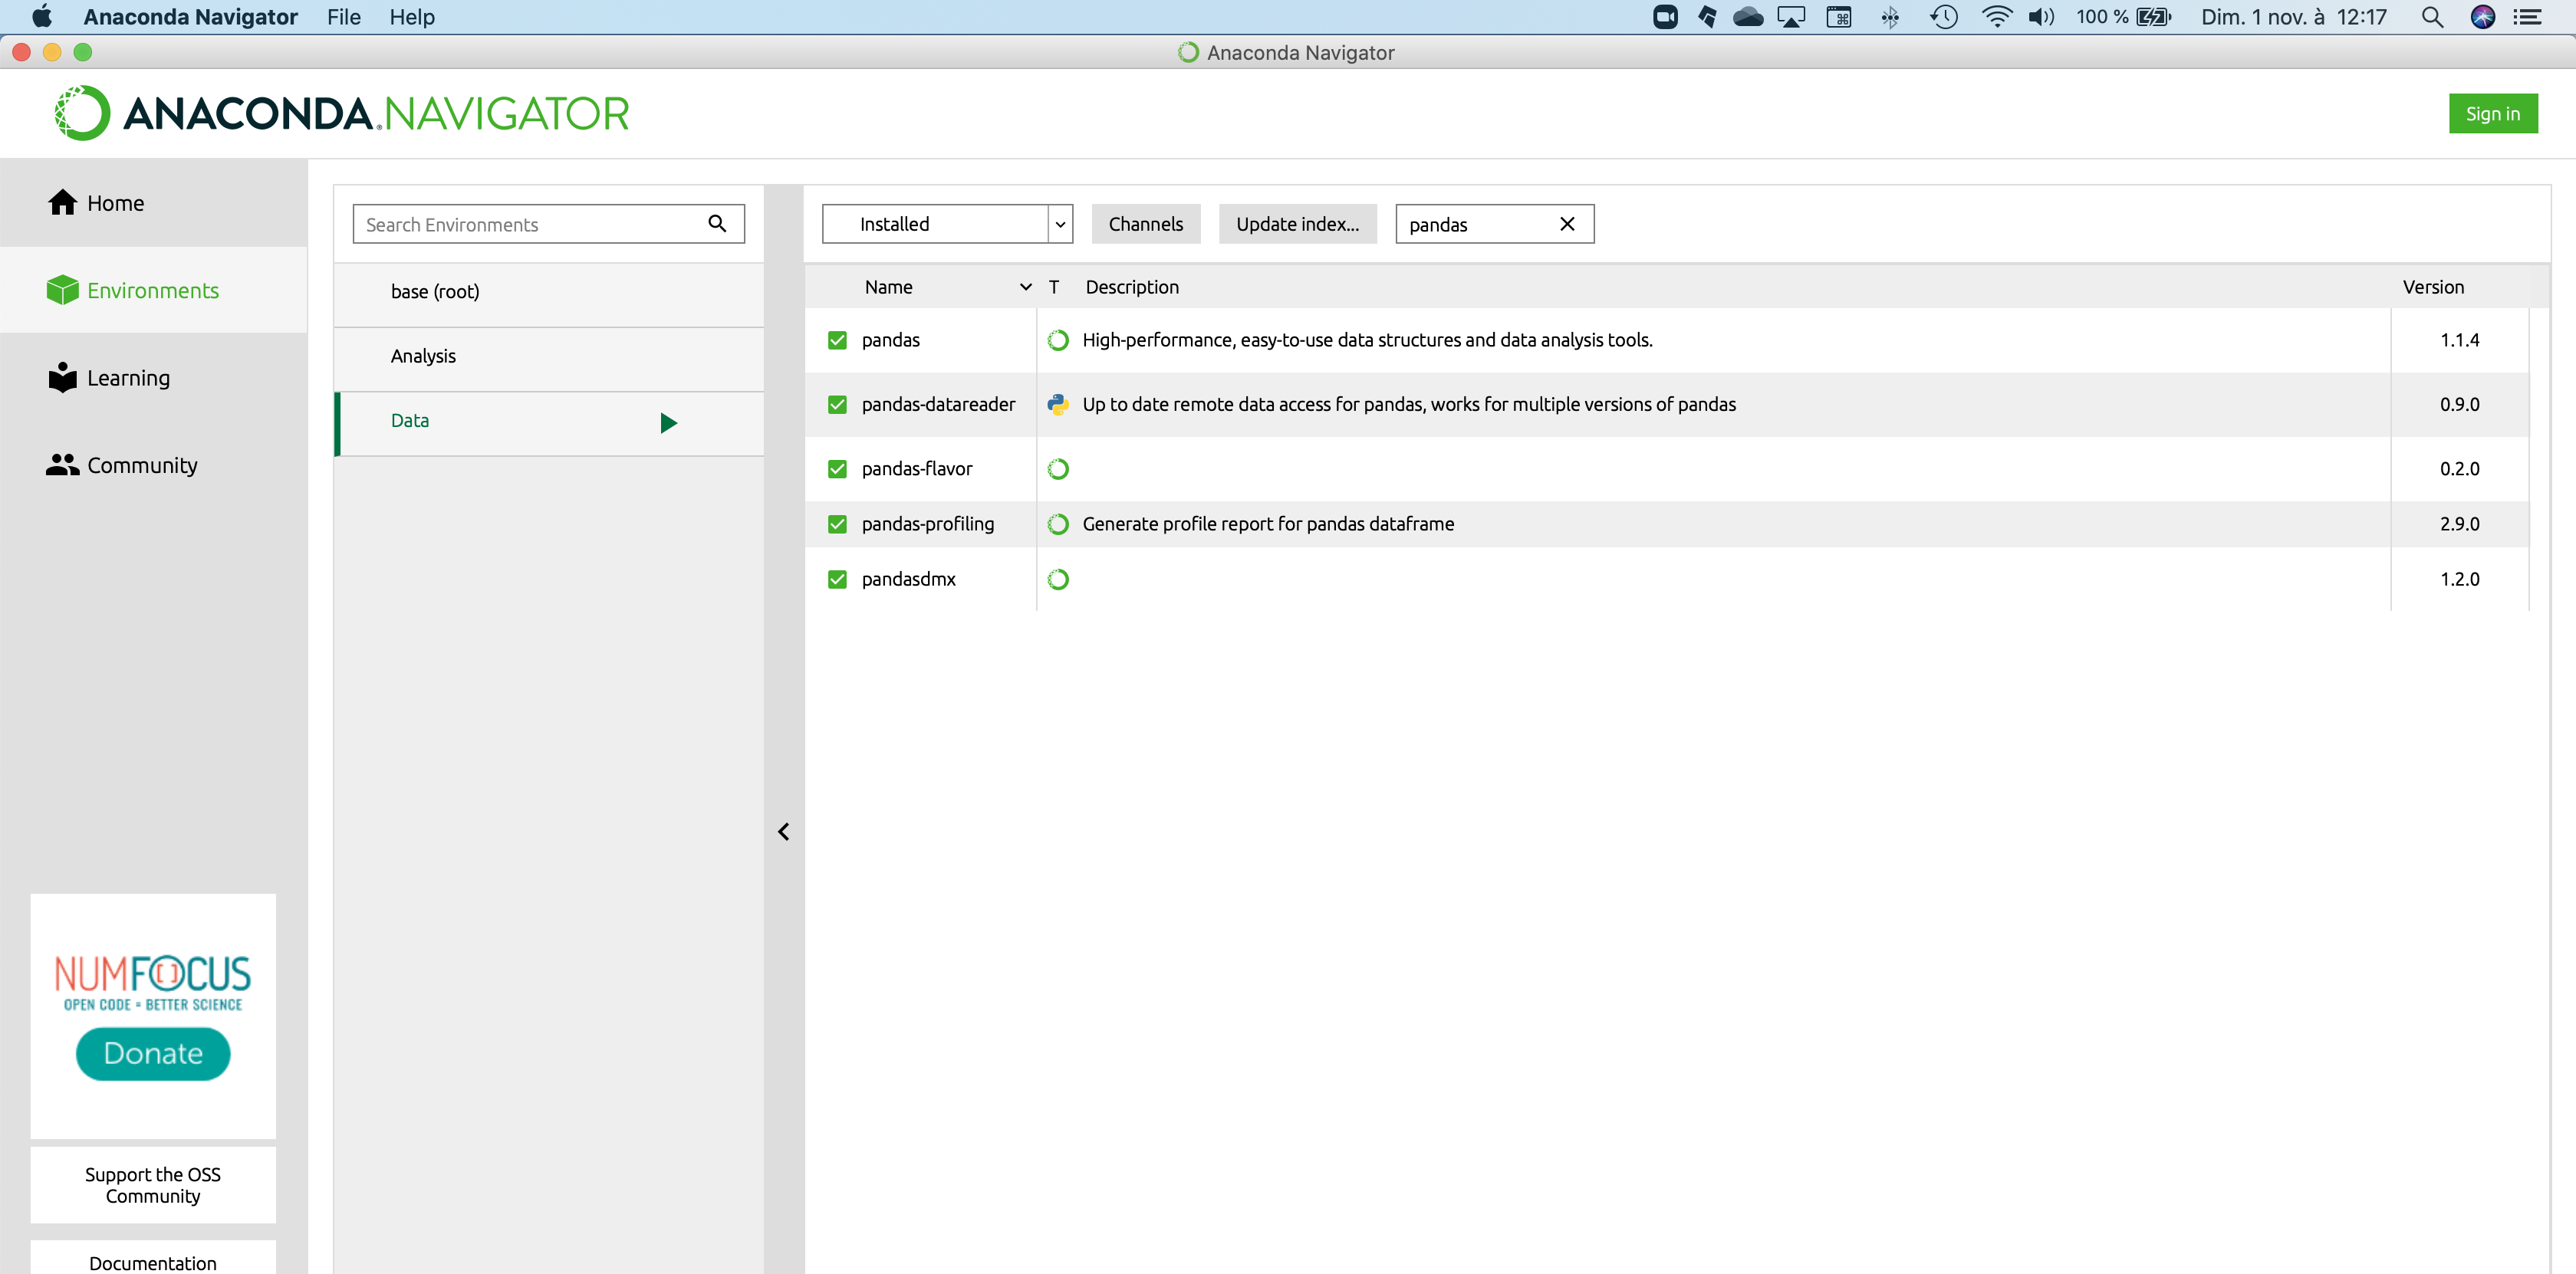Image resolution: width=2576 pixels, height=1274 pixels.
Task: Click the Channels button
Action: (x=1145, y=224)
